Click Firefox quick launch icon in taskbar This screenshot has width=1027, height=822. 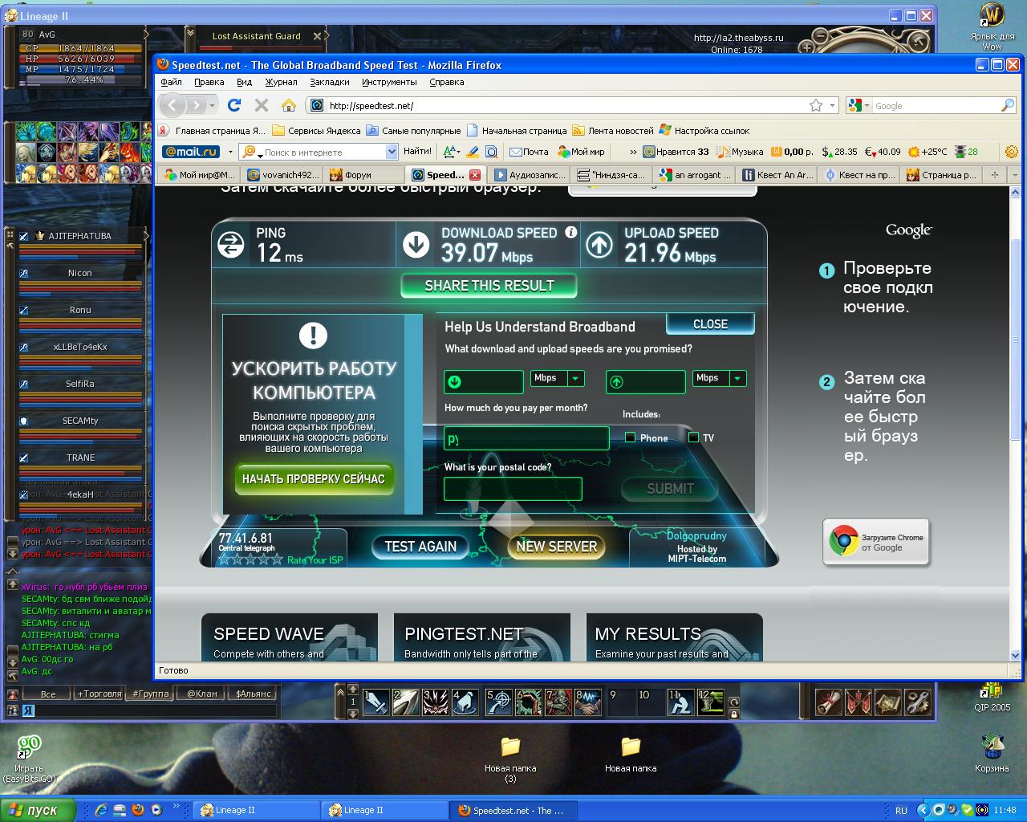tap(138, 810)
